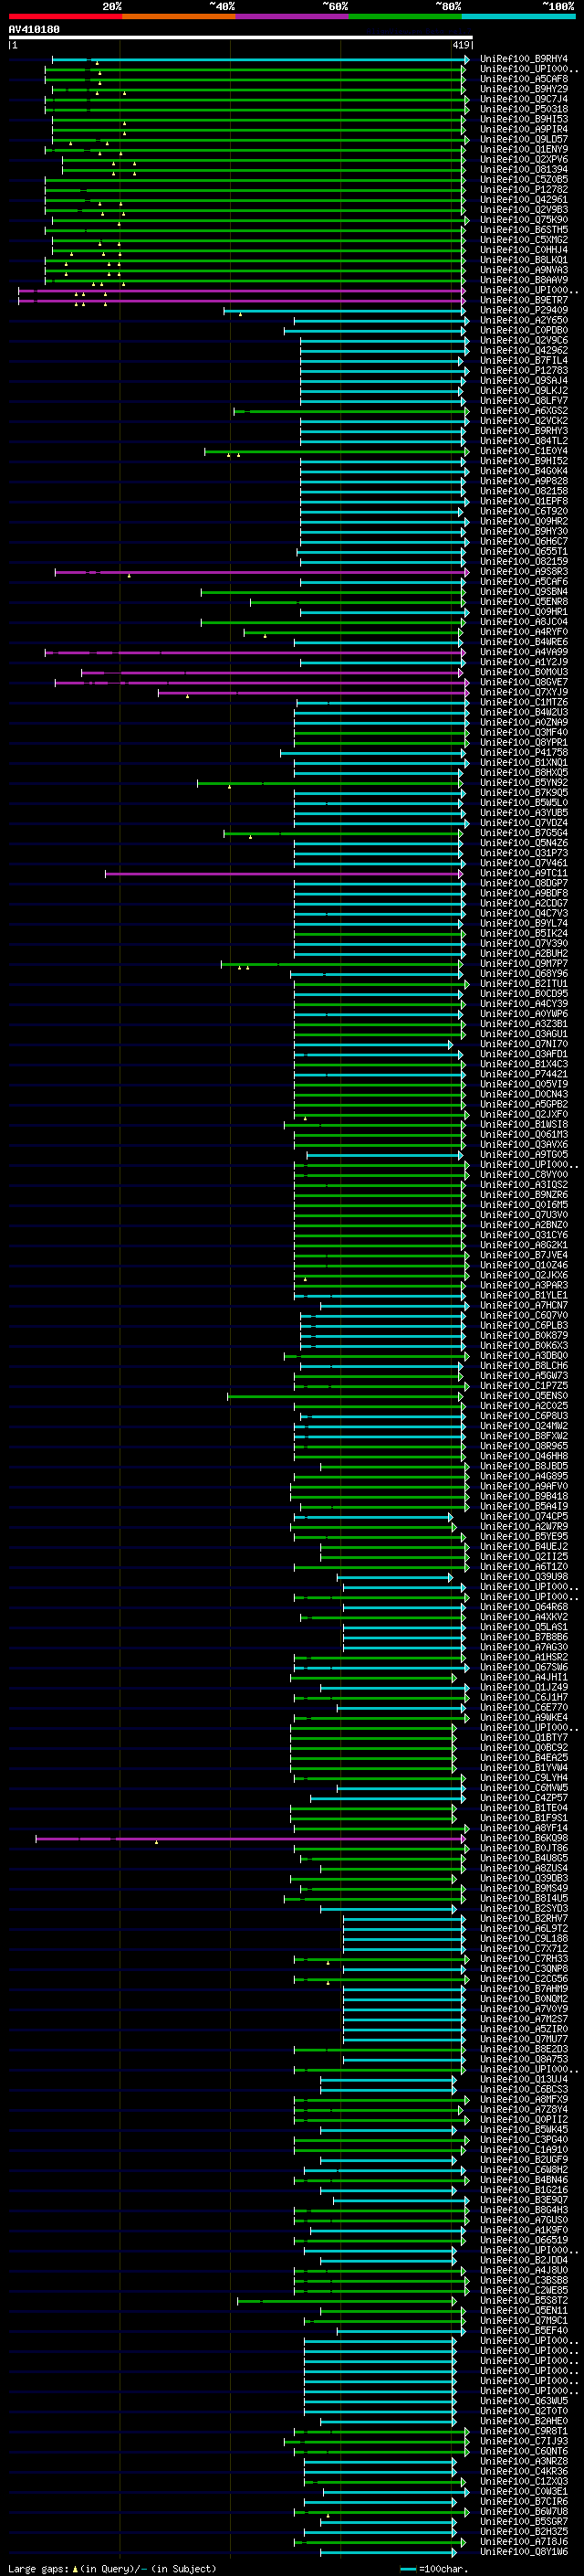Click the green alignment bar for UniRef100_A6XGS2

(x=349, y=411)
